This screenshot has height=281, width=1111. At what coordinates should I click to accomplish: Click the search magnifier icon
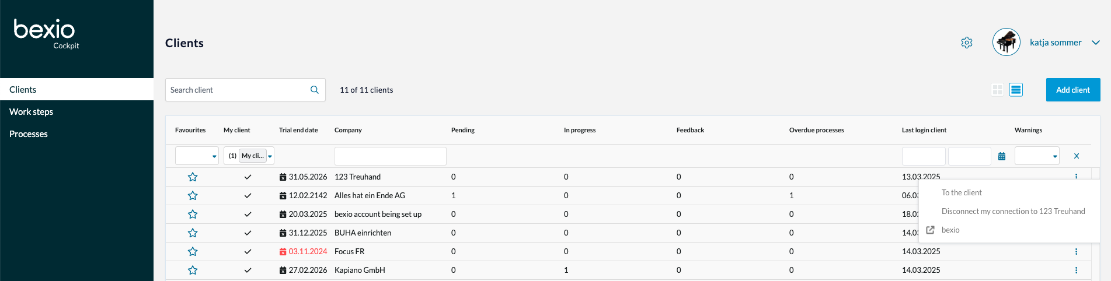click(x=314, y=90)
